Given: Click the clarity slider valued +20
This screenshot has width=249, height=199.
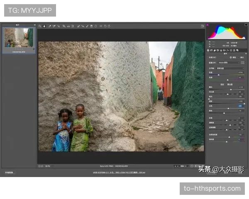Looking at the screenshot, I should pyautogui.click(x=227, y=125).
